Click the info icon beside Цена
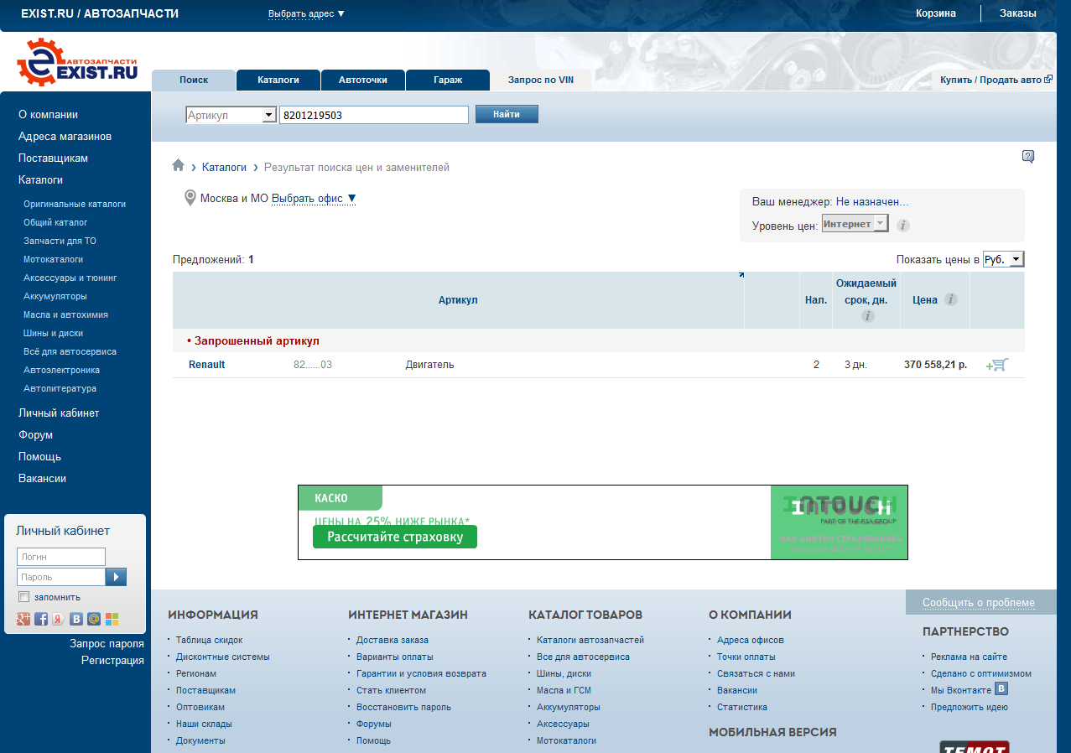 point(951,300)
